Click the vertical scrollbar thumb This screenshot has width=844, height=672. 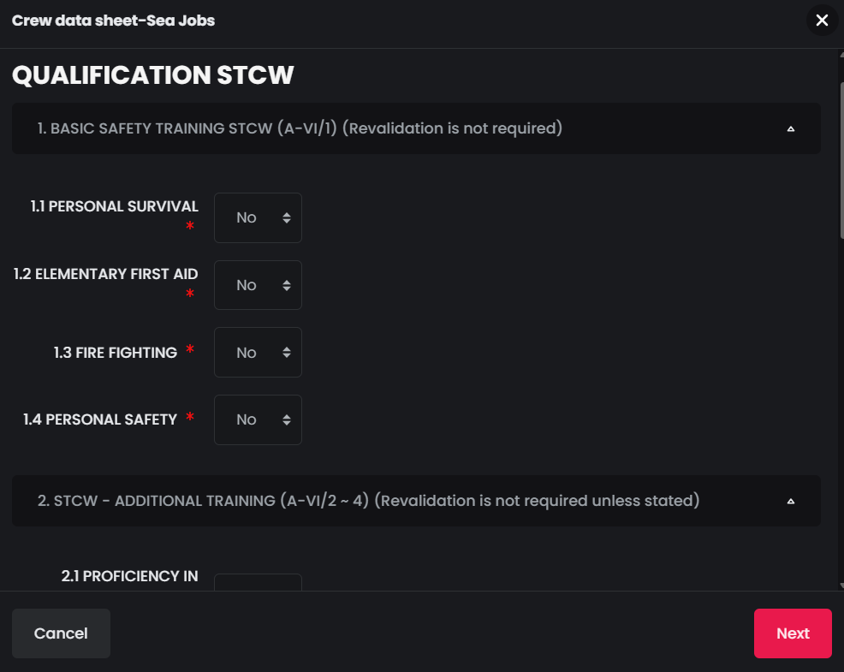[841, 160]
